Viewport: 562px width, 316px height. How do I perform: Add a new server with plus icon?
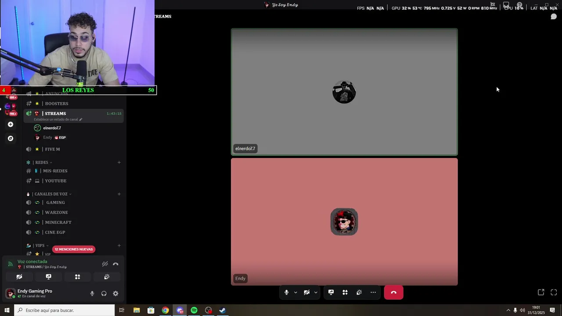[x=11, y=124]
